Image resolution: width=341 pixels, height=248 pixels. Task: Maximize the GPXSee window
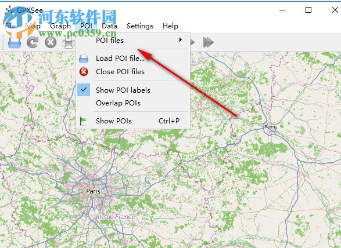(308, 10)
